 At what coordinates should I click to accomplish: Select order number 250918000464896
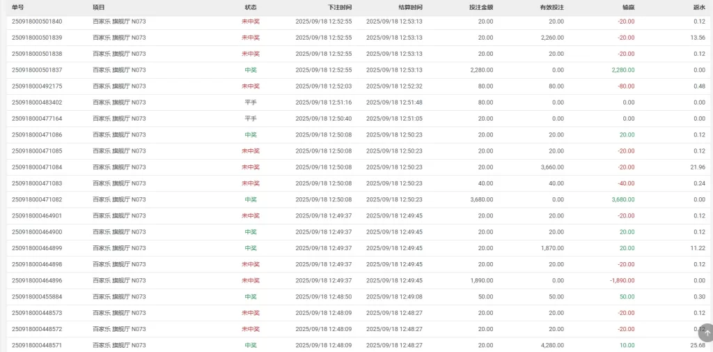click(x=37, y=280)
